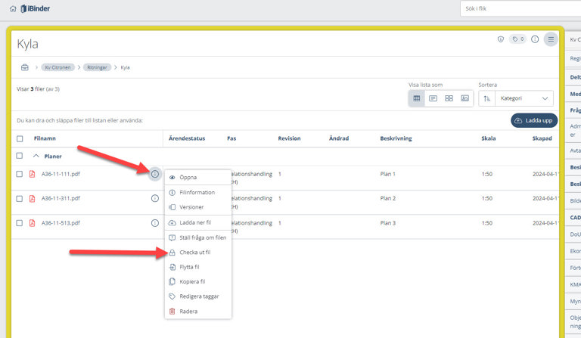The width and height of the screenshot is (581, 338).
Task: Go to Ritningar breadcrumb
Action: click(x=97, y=67)
